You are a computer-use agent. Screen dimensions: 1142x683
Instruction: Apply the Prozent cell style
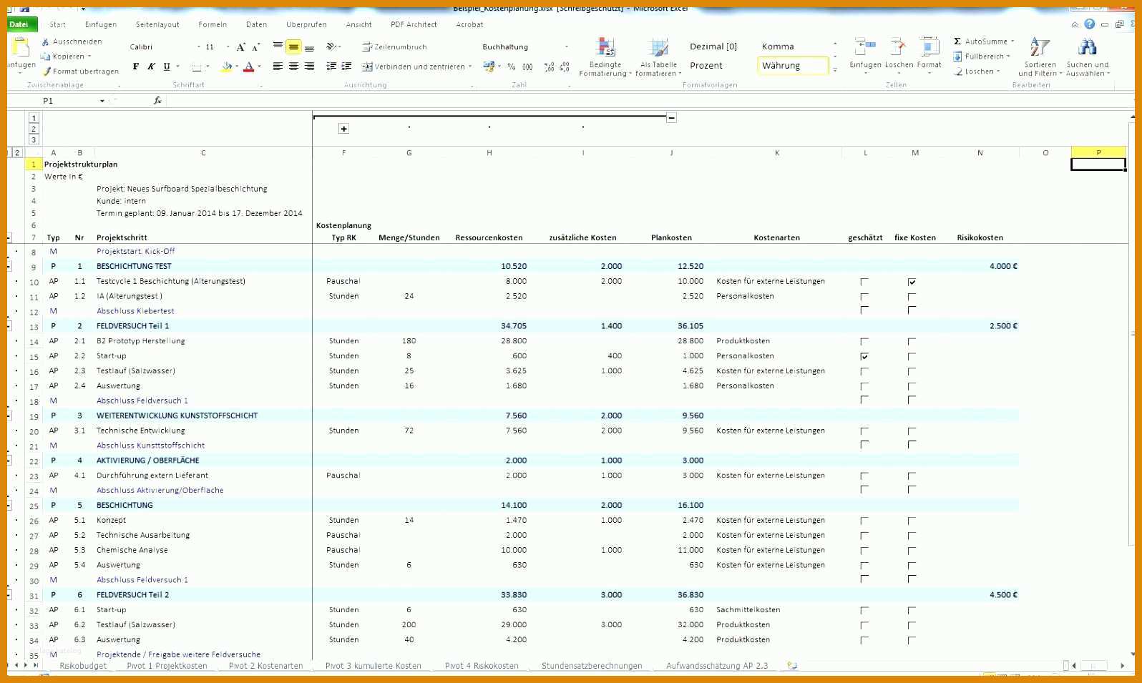(706, 66)
